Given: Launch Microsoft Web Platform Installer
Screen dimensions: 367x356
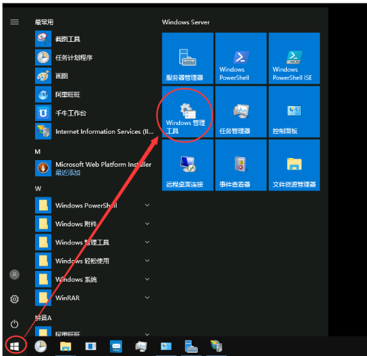Looking at the screenshot, I should coord(94,168).
